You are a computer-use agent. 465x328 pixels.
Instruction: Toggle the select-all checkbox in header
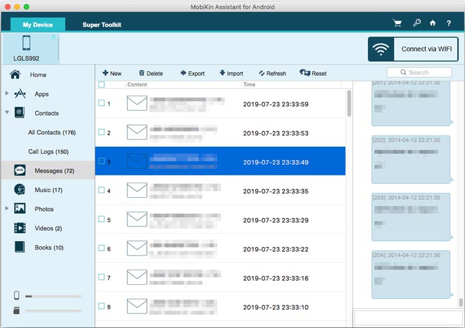[102, 84]
